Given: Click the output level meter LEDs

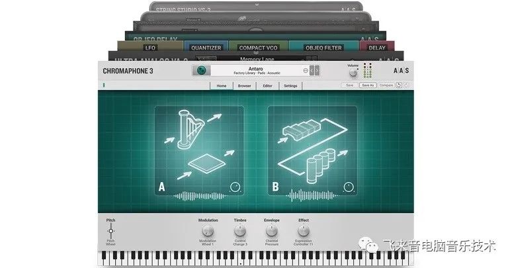Looking at the screenshot, I should tap(368, 71).
